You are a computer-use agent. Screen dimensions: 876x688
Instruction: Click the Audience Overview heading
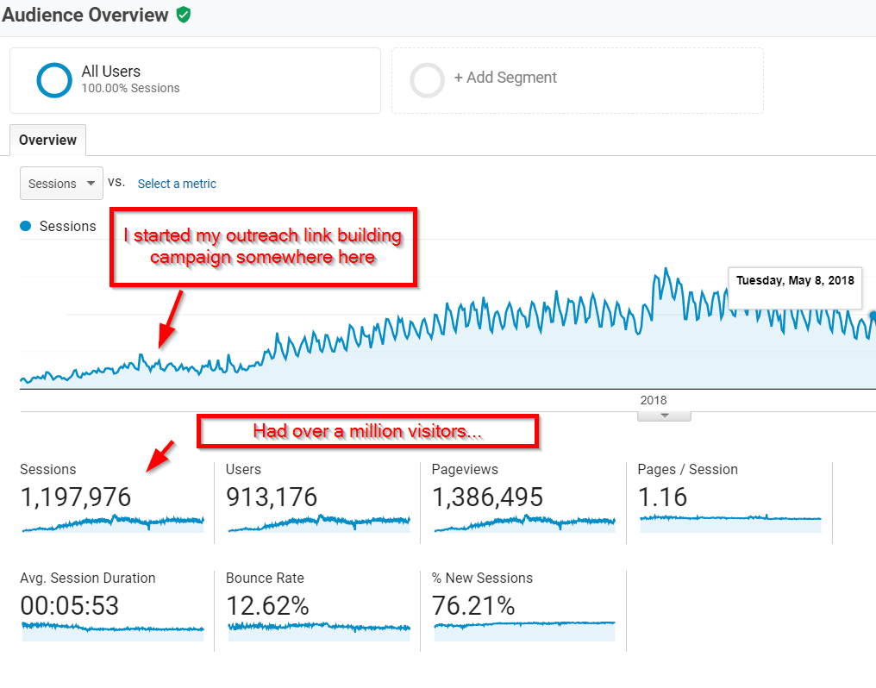pos(84,15)
